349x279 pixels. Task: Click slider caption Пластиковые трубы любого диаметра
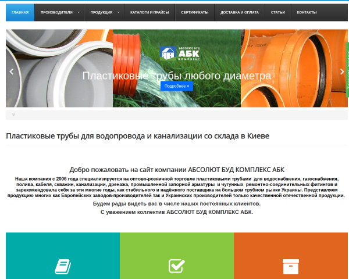pos(177,76)
